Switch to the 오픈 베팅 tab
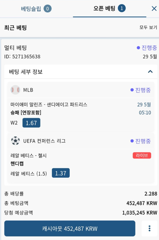The width and height of the screenshot is (159, 240). (x=110, y=8)
